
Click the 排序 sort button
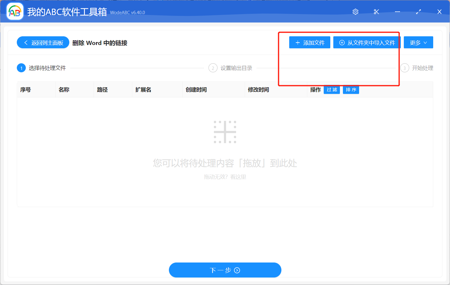coord(351,90)
